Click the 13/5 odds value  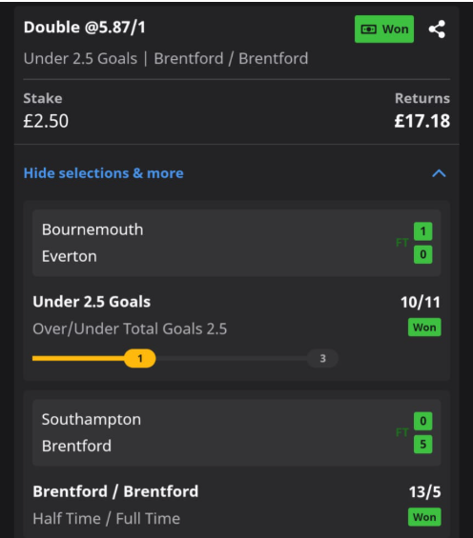(424, 492)
